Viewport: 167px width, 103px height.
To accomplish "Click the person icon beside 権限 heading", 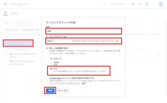I will [x=5, y=14].
